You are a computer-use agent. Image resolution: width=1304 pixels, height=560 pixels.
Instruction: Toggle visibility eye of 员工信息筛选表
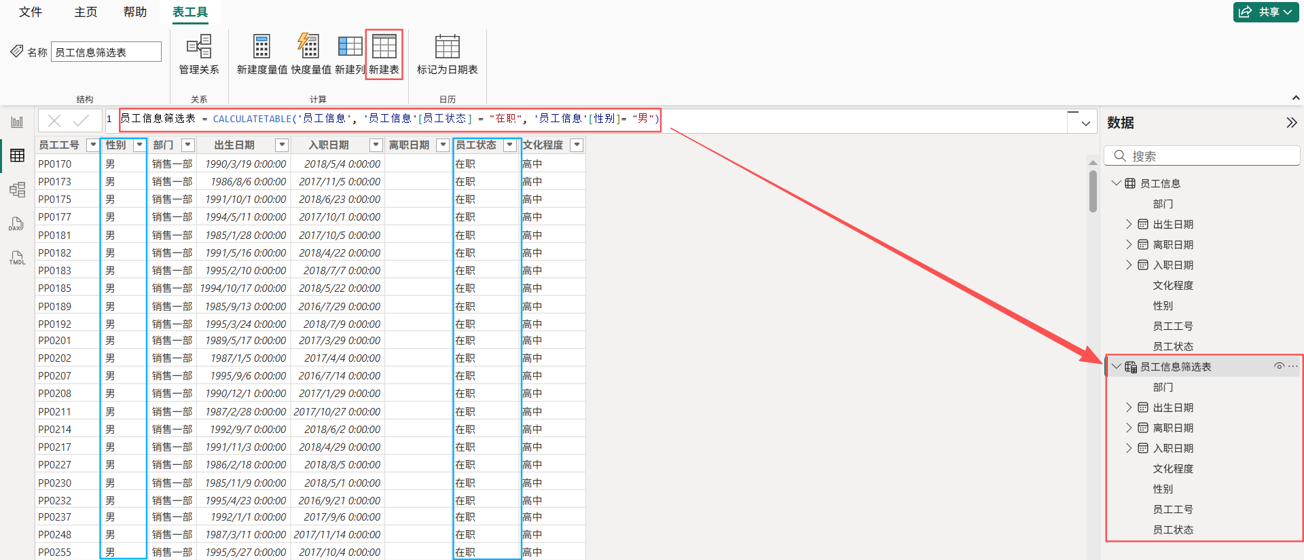(1279, 367)
